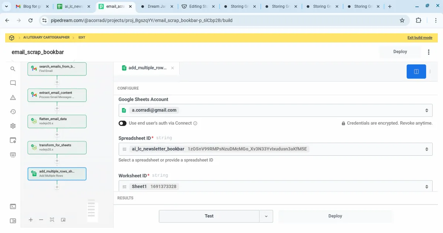
Task: Select the flatten_email_data workflow step
Action: pyautogui.click(x=57, y=121)
